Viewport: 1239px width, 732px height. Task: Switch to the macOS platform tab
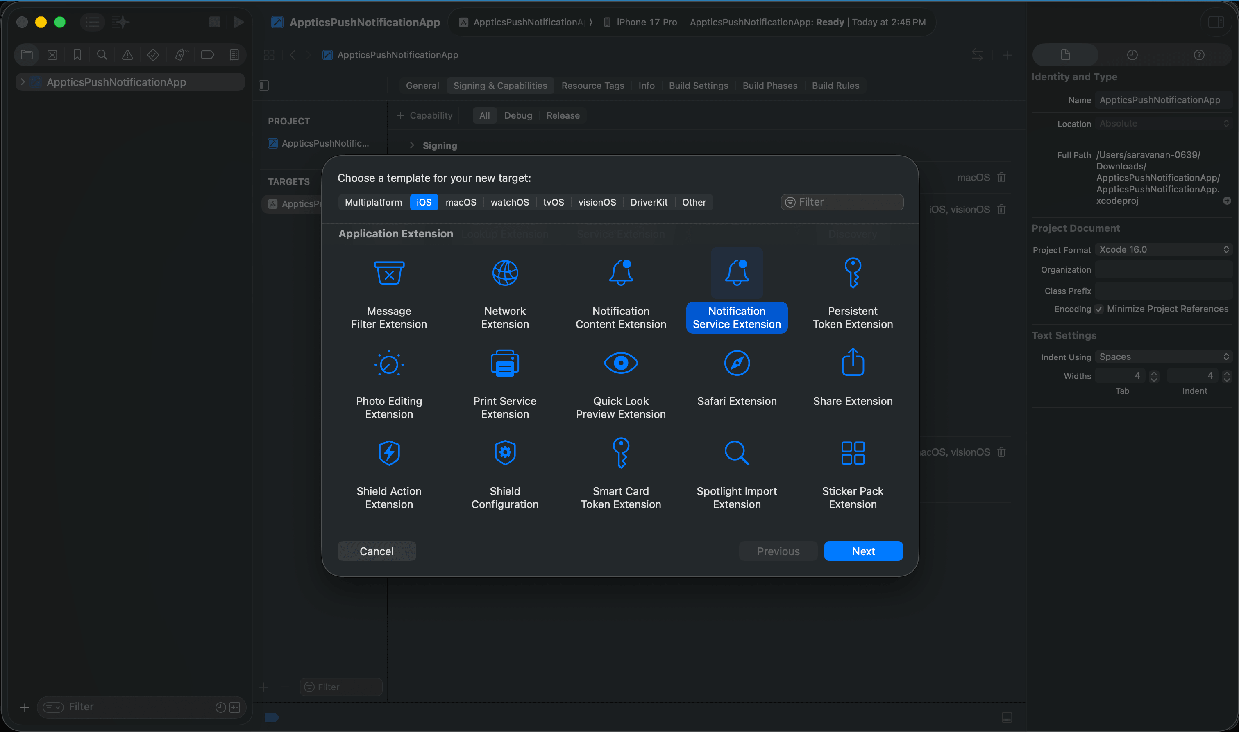[461, 202]
